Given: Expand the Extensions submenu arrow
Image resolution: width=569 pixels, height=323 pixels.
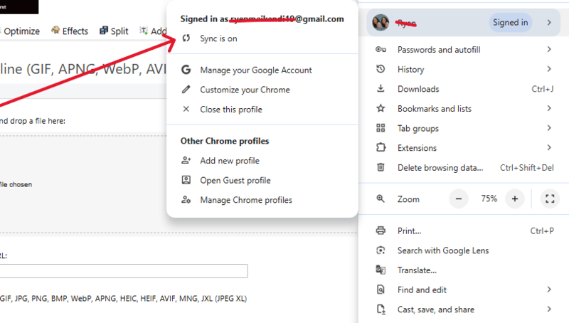Looking at the screenshot, I should coord(549,147).
